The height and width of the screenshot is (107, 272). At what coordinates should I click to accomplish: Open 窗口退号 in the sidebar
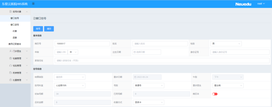(x=15, y=25)
